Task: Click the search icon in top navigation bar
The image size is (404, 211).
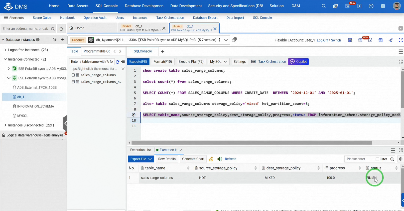Action: coord(323,6)
